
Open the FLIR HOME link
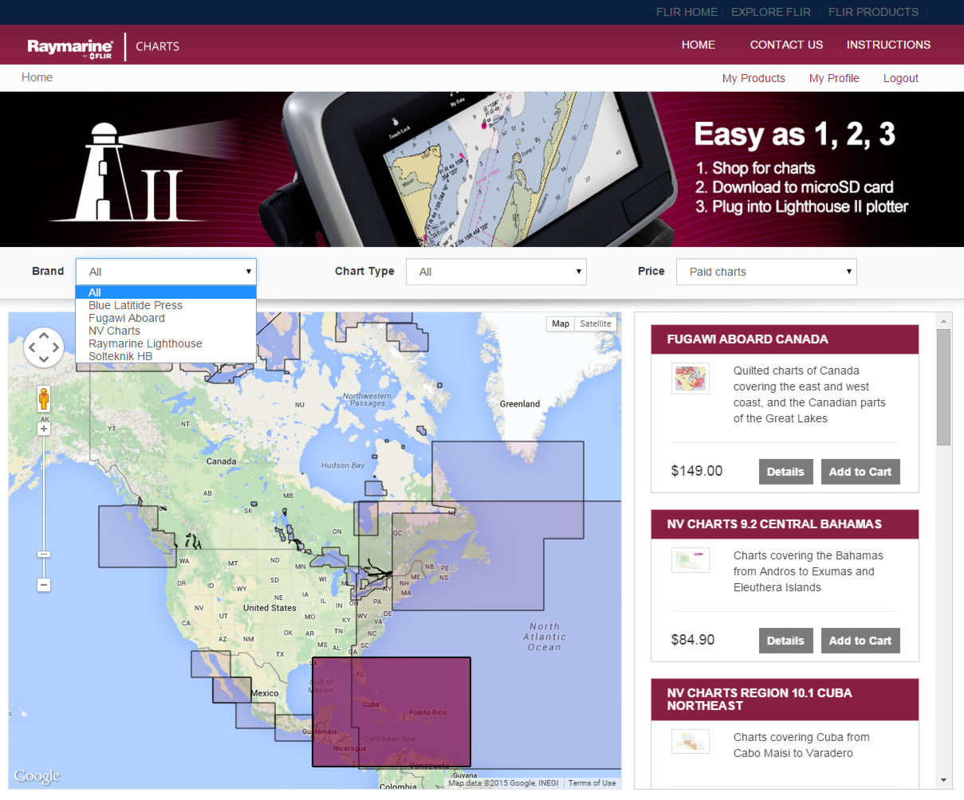pos(687,12)
